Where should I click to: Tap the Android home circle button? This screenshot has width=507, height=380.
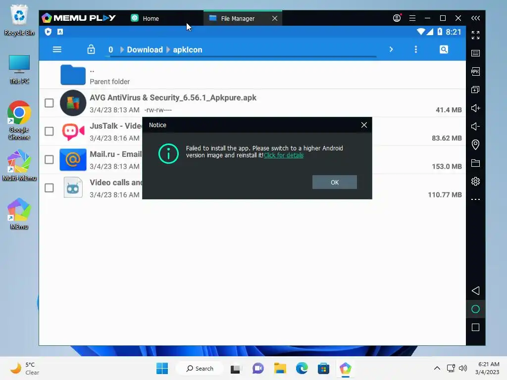(x=475, y=309)
